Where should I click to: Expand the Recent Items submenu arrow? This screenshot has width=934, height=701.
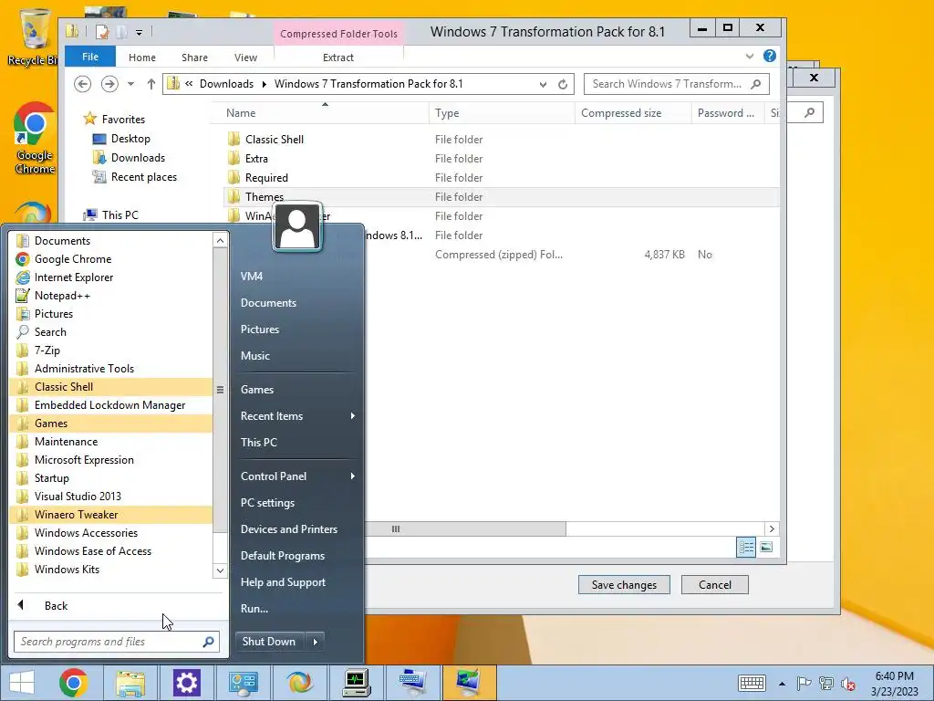point(353,415)
